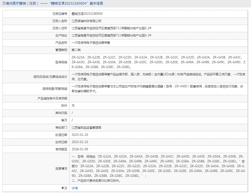Click the 型号规格 label cell
The height and width of the screenshot is (194, 251).
[36, 62]
